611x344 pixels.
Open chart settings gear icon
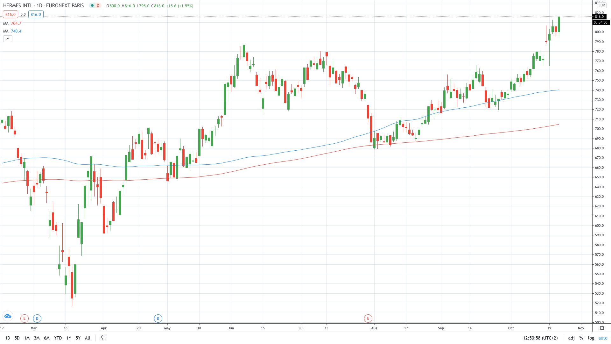(x=602, y=328)
